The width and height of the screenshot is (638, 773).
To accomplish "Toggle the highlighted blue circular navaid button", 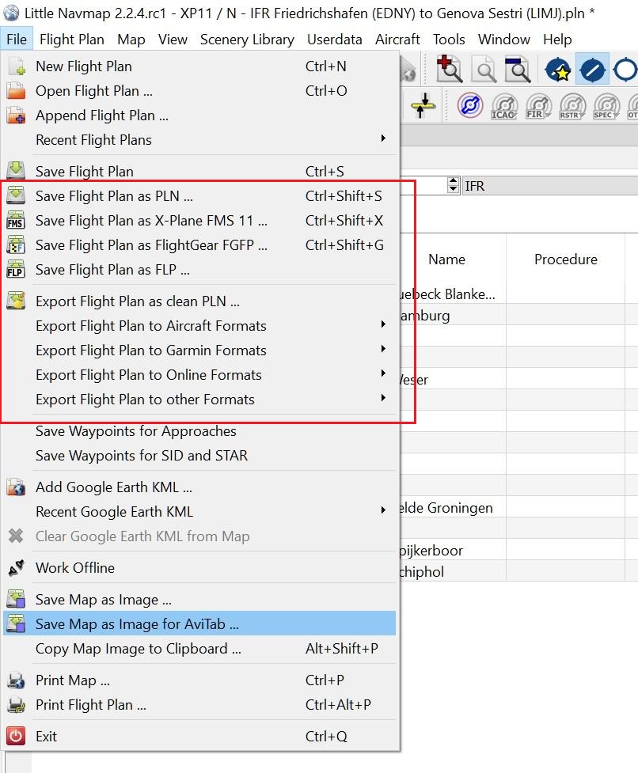I will click(593, 70).
